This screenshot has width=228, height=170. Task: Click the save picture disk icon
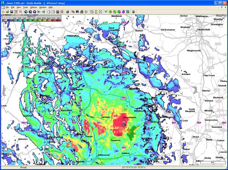(x=58, y=12)
